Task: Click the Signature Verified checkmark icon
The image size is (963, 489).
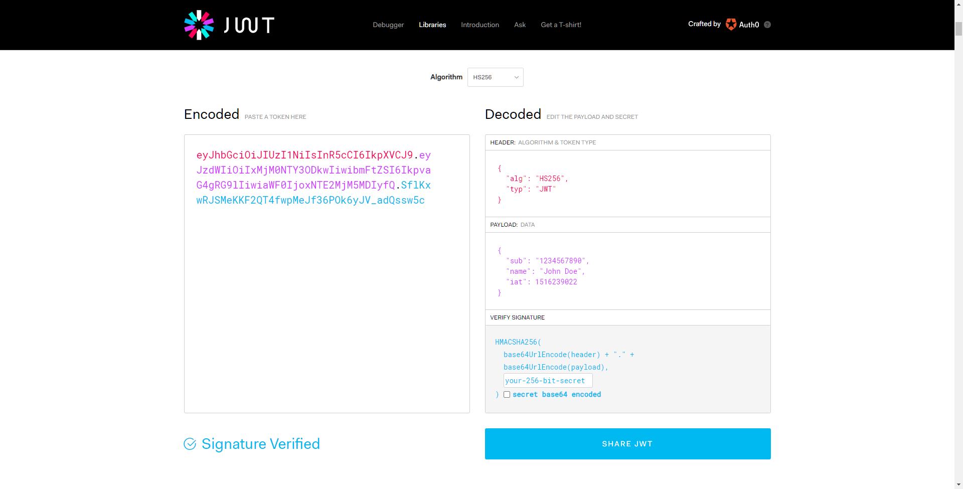Action: 190,444
